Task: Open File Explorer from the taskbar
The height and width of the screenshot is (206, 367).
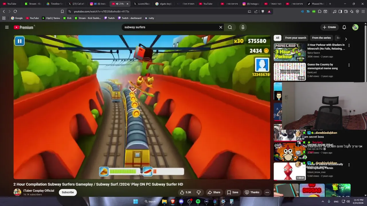Action: click(x=164, y=201)
